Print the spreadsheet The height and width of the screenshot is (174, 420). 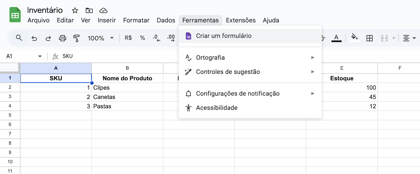pos(62,38)
